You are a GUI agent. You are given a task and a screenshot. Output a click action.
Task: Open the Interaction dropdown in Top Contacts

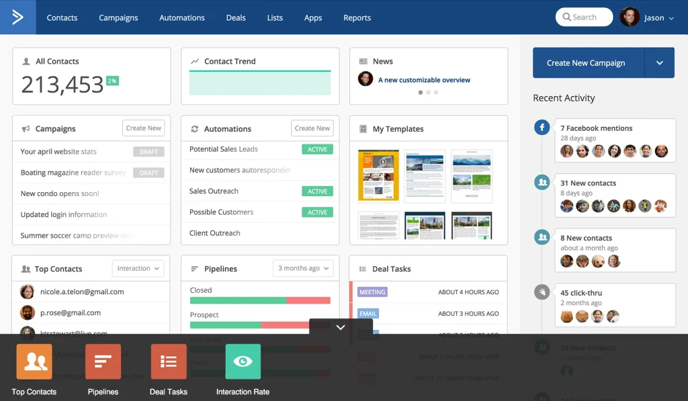(x=138, y=268)
